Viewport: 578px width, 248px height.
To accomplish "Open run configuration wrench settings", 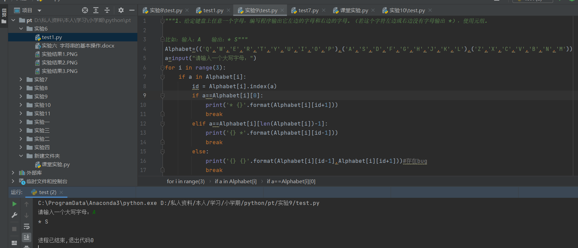I will point(14,215).
